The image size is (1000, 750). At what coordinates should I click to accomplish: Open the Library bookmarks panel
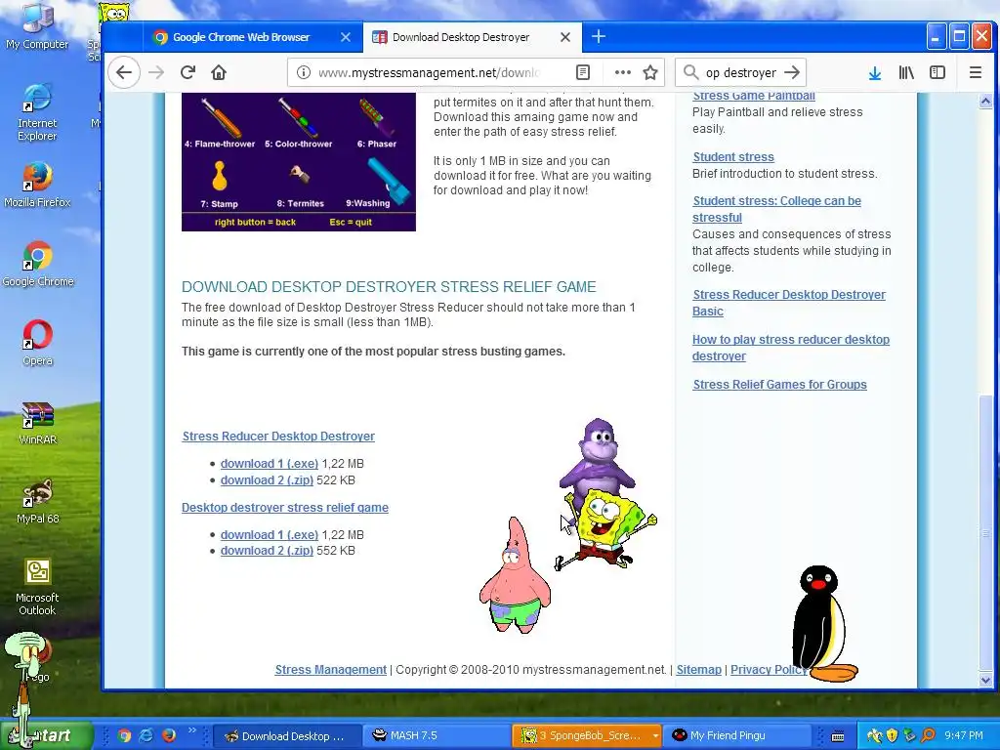click(906, 72)
